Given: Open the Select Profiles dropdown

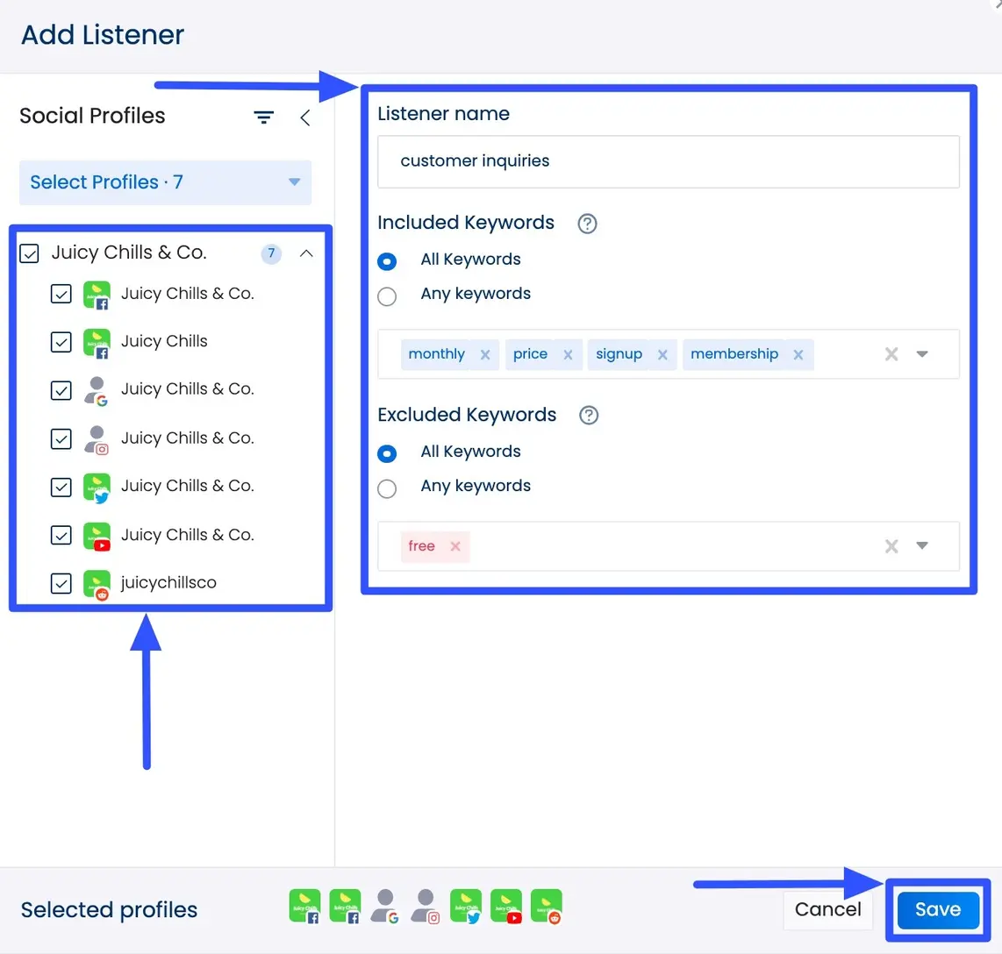Looking at the screenshot, I should point(165,182).
